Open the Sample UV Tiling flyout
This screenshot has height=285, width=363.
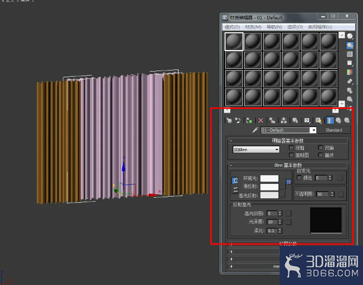pyautogui.click(x=350, y=63)
